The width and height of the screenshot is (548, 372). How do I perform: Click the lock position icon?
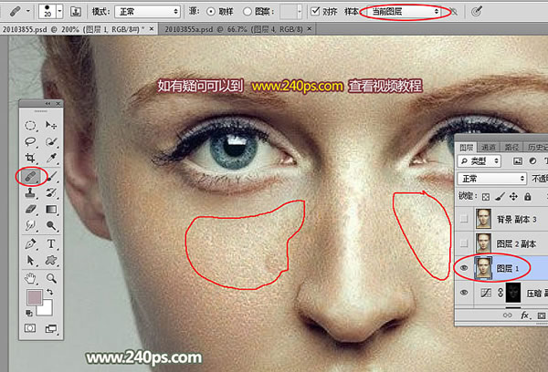point(513,196)
